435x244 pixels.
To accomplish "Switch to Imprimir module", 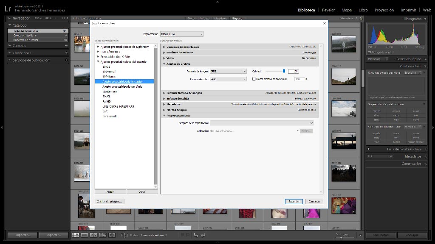I will click(x=408, y=10).
